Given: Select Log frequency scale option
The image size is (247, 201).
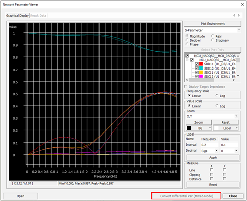Looking at the screenshot, I should (x=217, y=96).
